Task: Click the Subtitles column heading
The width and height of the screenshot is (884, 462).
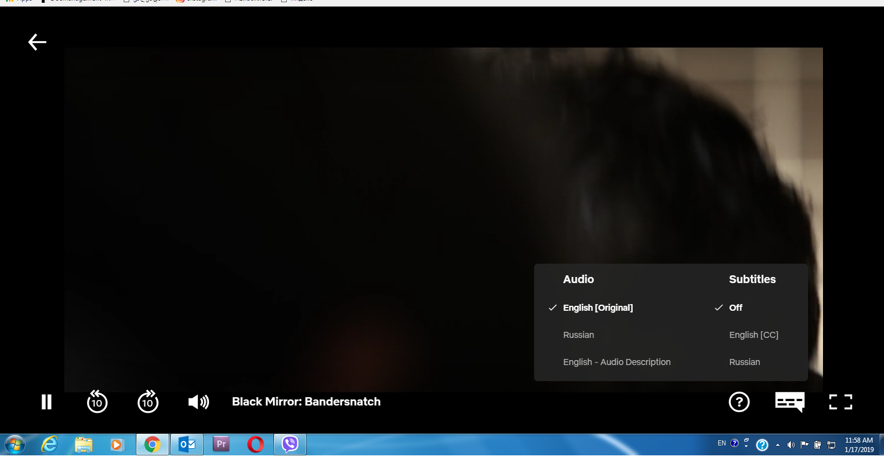Action: click(753, 279)
